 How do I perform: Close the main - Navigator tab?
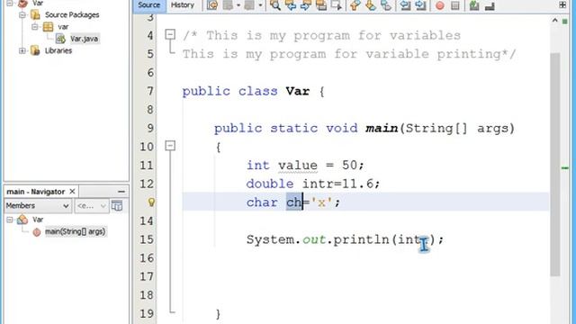(72, 192)
